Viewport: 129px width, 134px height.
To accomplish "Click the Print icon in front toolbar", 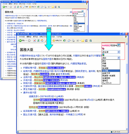I will [x=73, y=40].
